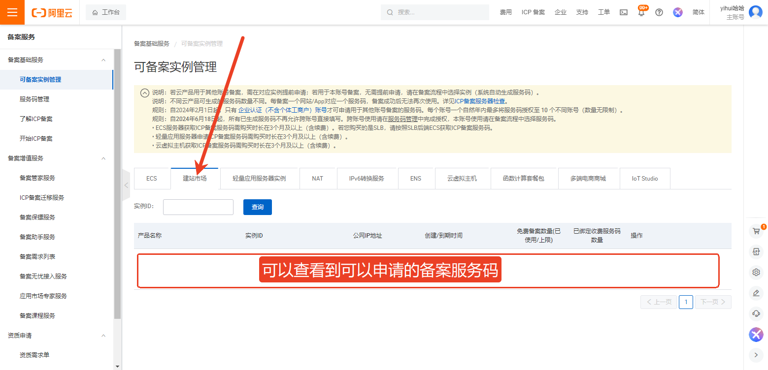Image resolution: width=768 pixels, height=370 pixels.
Task: Switch to the IoT Studio tab
Action: [645, 179]
